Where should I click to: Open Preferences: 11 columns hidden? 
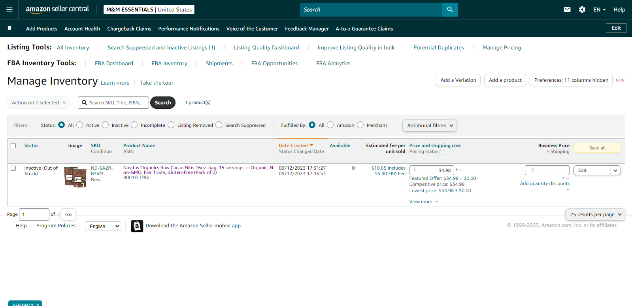tap(571, 80)
